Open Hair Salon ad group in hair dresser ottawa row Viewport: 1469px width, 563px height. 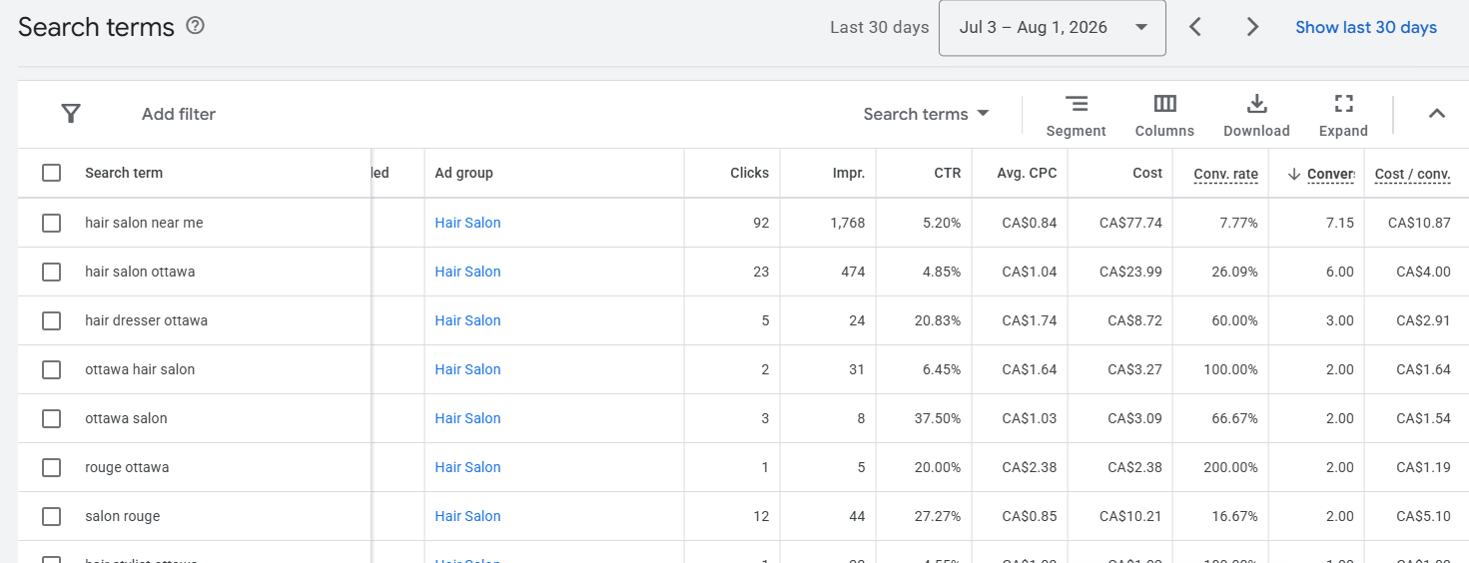click(467, 320)
